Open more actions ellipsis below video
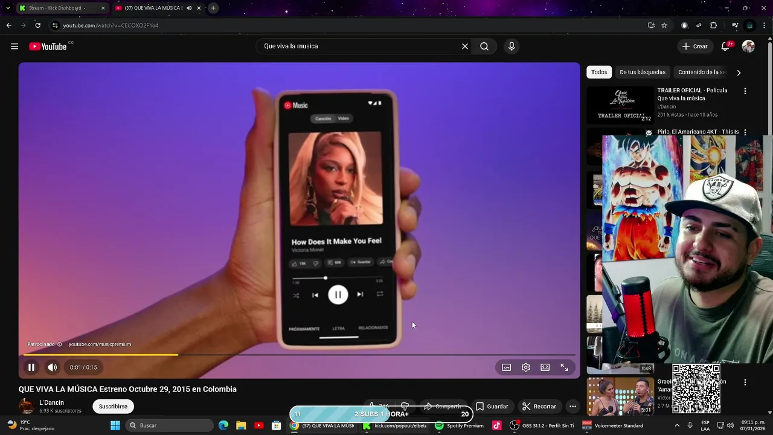Image resolution: width=773 pixels, height=435 pixels. point(573,407)
